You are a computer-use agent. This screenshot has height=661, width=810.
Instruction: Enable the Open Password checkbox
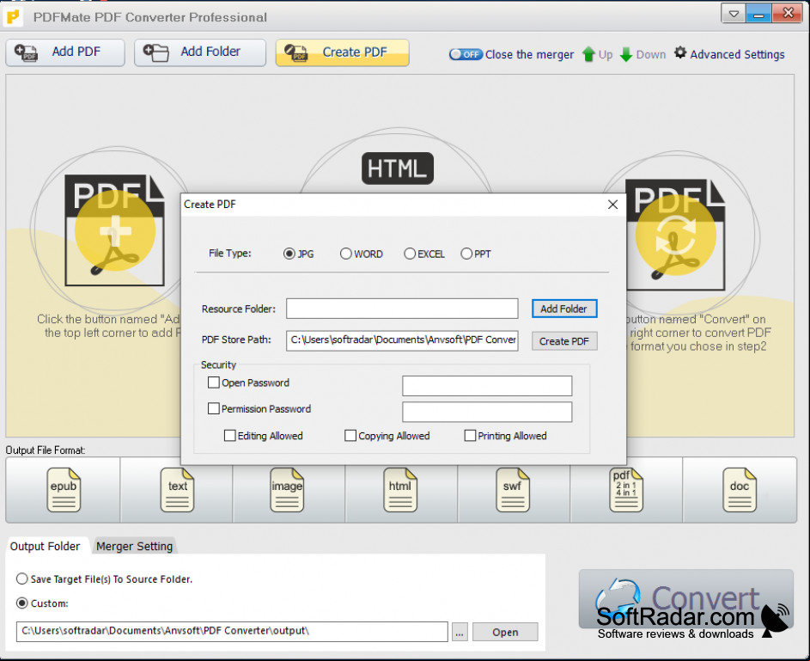point(213,383)
